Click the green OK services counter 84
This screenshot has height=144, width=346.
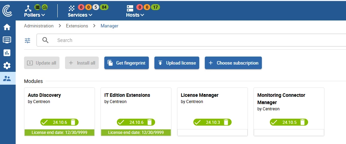[104, 7]
